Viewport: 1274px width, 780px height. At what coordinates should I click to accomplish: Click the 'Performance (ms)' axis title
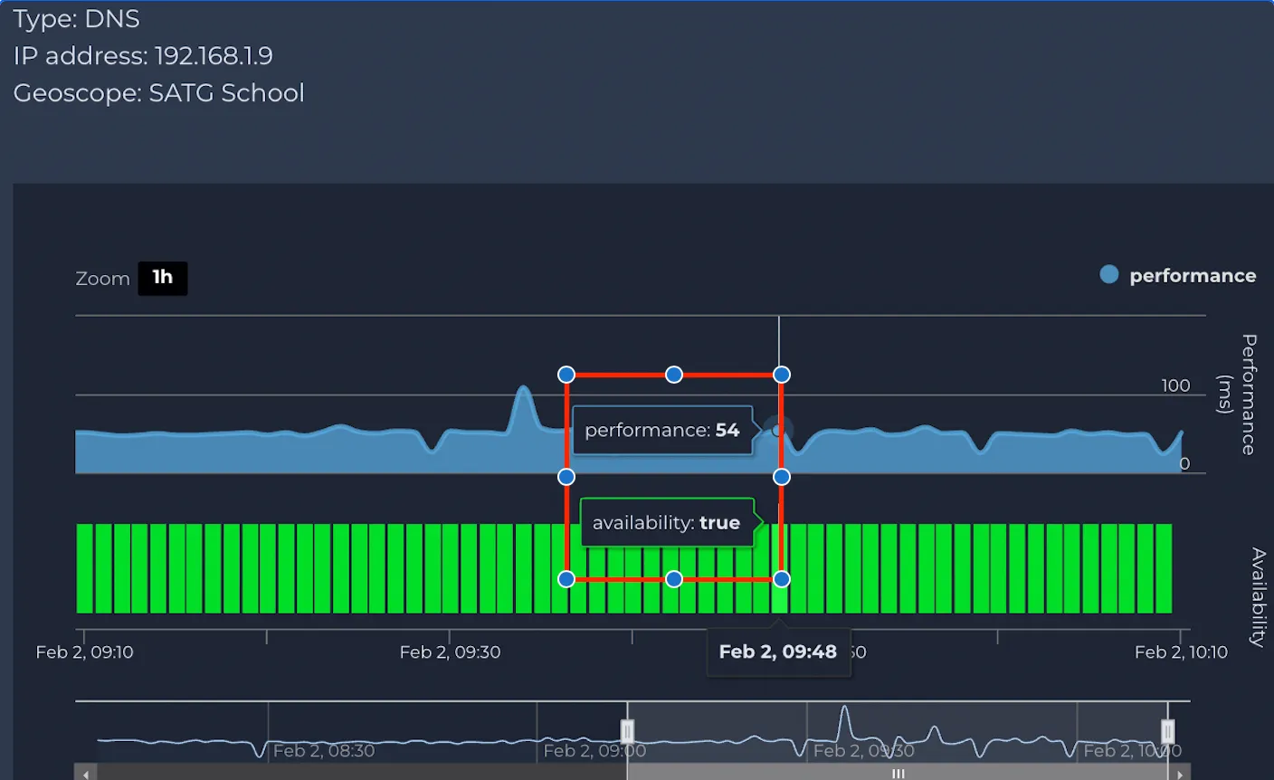coord(1237,395)
